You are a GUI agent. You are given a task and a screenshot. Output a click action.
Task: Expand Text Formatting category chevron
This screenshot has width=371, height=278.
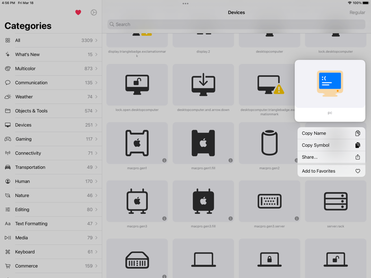pos(96,223)
